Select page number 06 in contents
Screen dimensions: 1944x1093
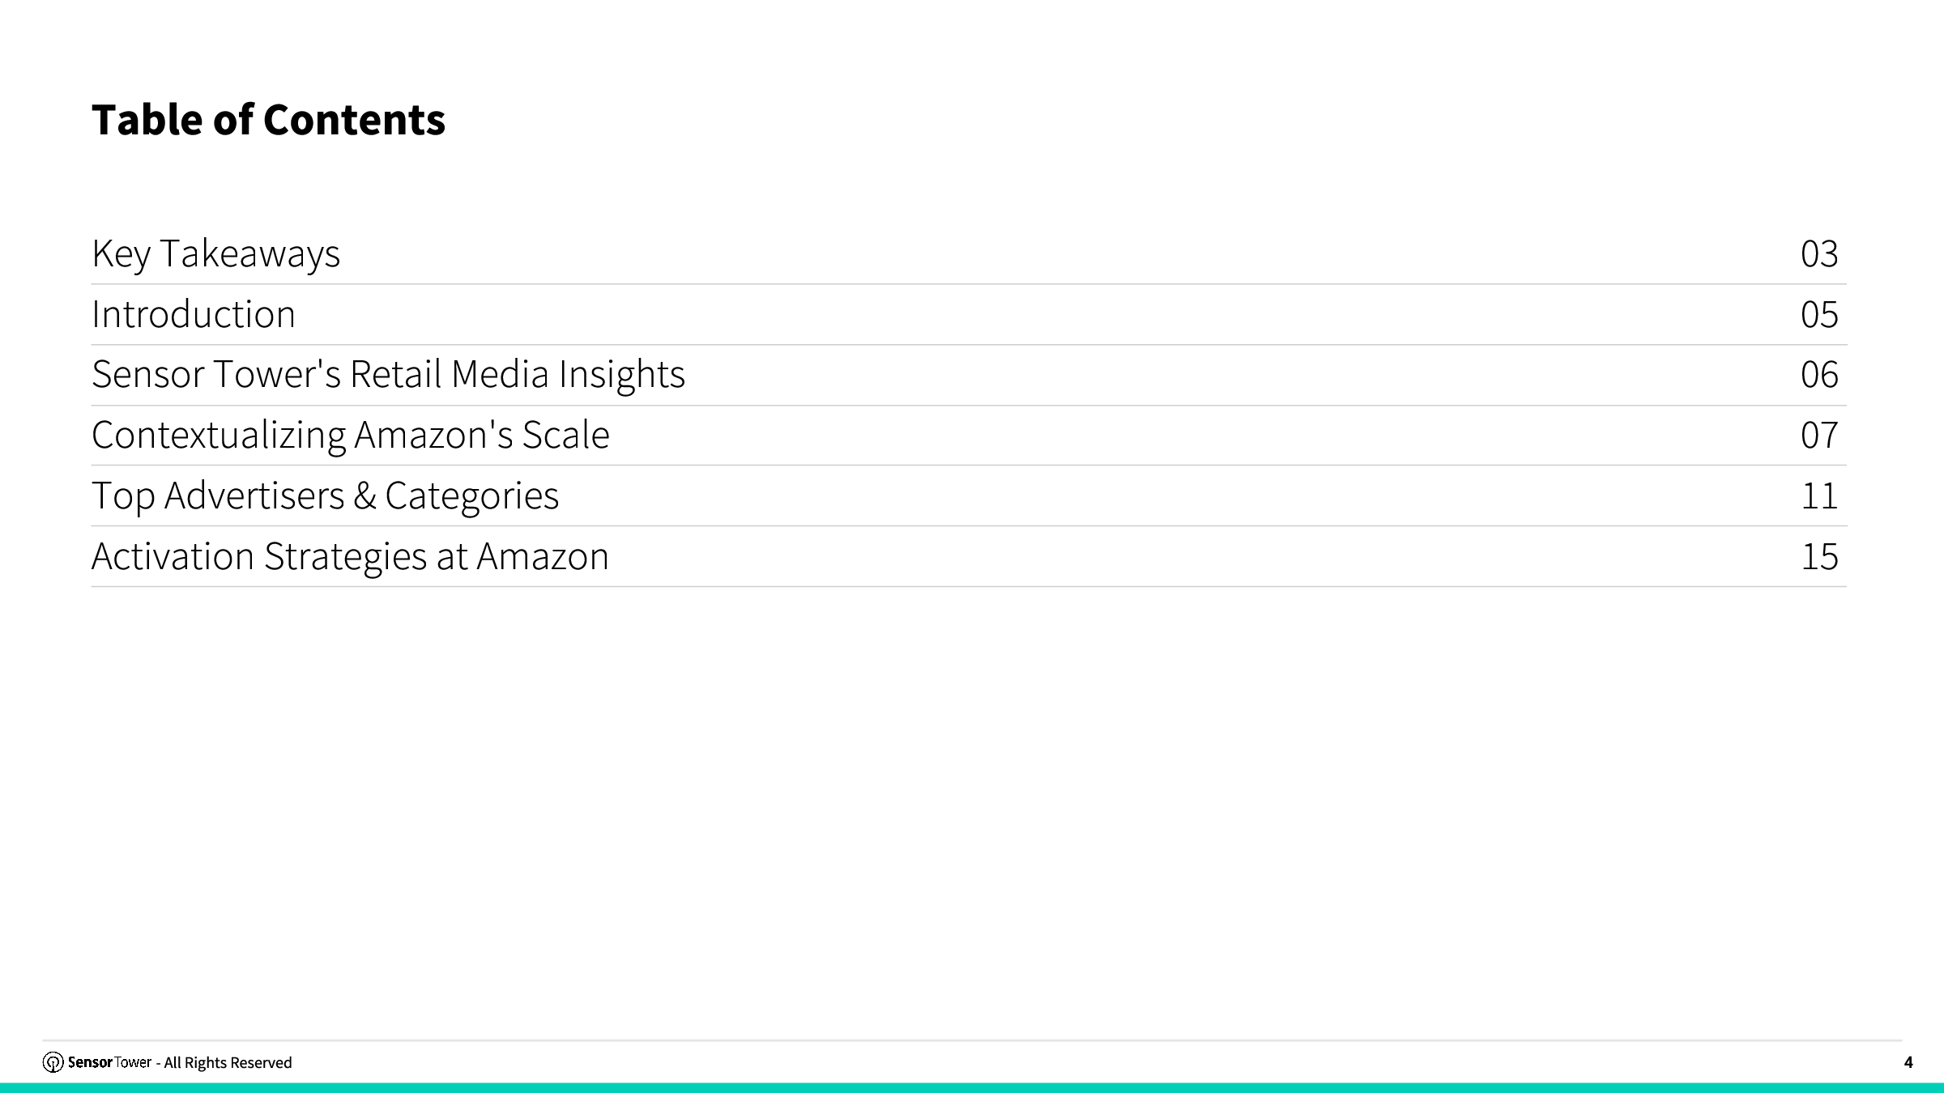click(1818, 375)
